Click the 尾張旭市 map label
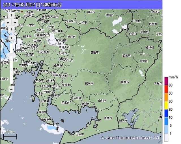The width and height of the screenshot is (181, 144). [x=61, y=40]
